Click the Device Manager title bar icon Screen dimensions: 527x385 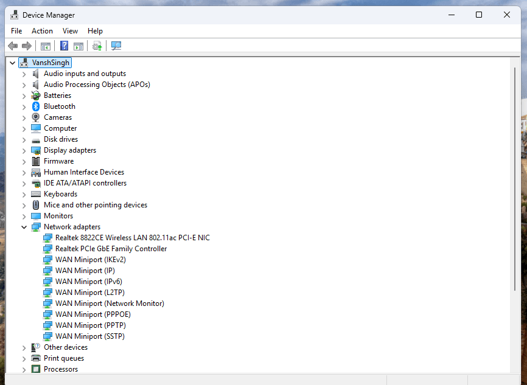coord(14,15)
